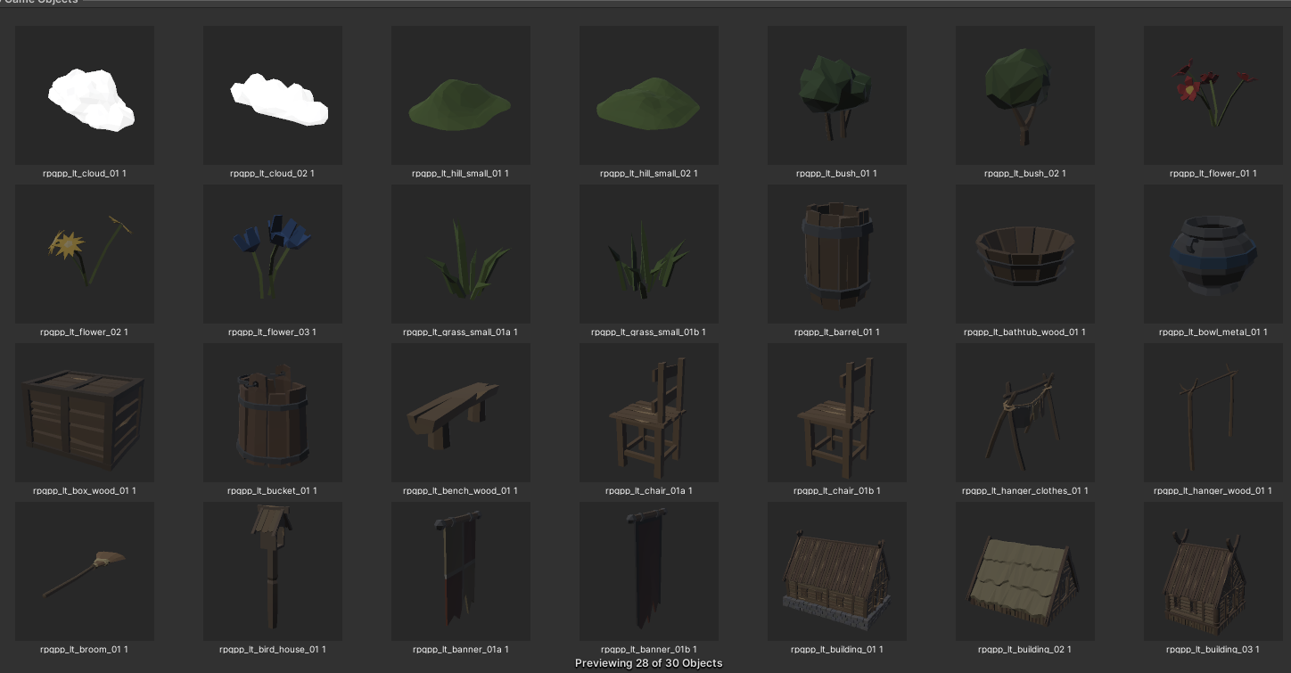
Task: Click the rpgpp_lt_broom_01 1 preview
Action: coord(85,571)
